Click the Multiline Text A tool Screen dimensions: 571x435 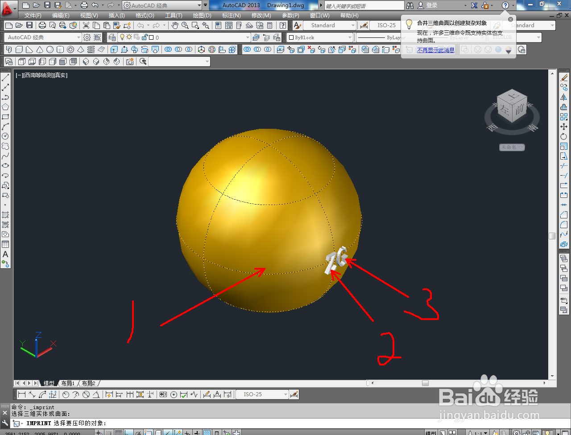pyautogui.click(x=5, y=254)
